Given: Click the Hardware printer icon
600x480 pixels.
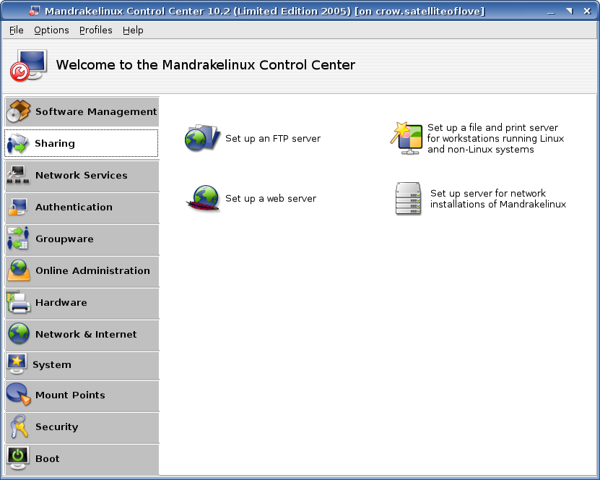Looking at the screenshot, I should click(19, 302).
